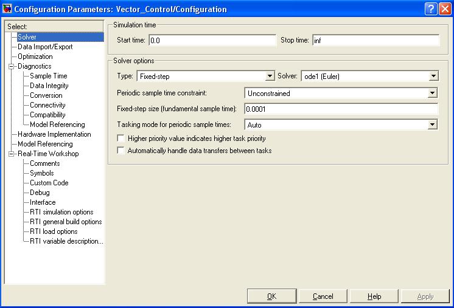
Task: Click the Start time input field
Action: (x=212, y=41)
